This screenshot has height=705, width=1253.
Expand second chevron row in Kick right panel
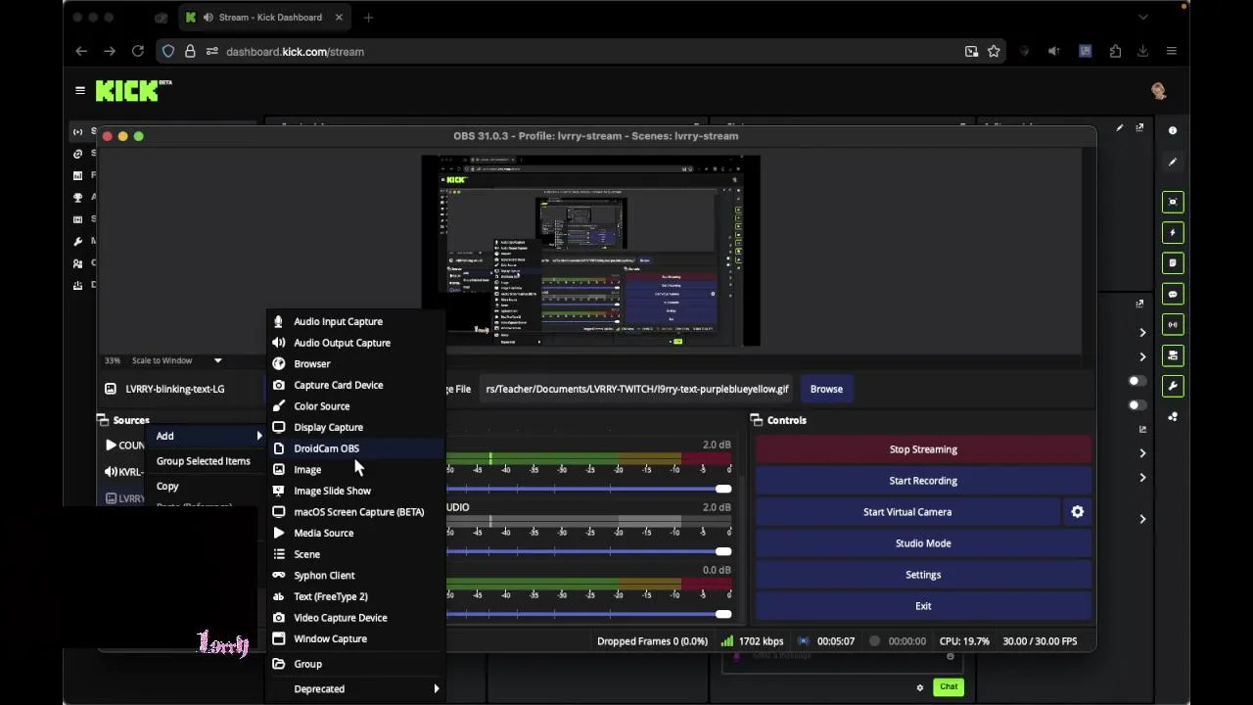pyautogui.click(x=1142, y=356)
